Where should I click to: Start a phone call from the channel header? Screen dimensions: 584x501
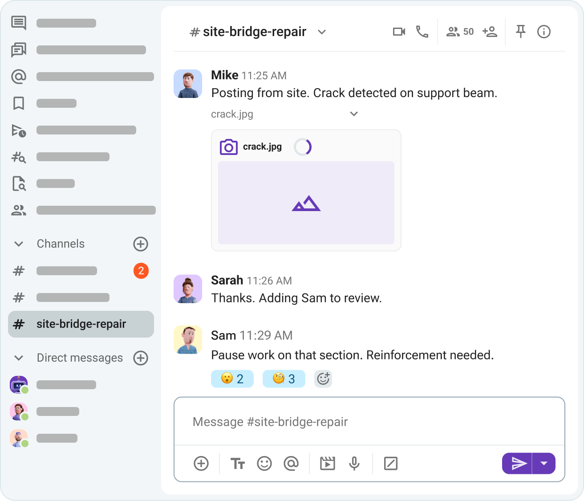pyautogui.click(x=422, y=32)
